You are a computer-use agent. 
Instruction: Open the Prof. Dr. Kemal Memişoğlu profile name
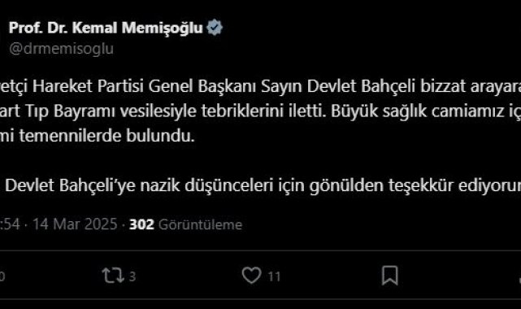(x=106, y=28)
